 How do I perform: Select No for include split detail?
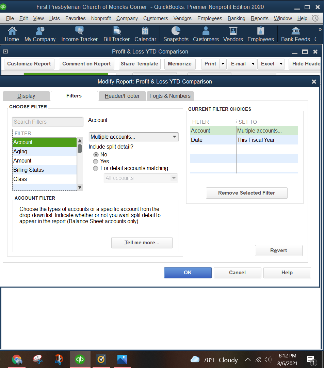point(96,154)
